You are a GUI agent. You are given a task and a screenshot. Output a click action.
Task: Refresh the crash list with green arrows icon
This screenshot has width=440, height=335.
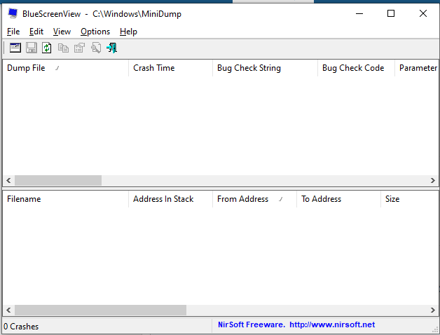(x=46, y=48)
